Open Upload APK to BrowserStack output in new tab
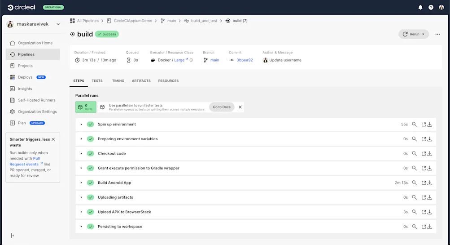The image size is (450, 245). point(424,212)
